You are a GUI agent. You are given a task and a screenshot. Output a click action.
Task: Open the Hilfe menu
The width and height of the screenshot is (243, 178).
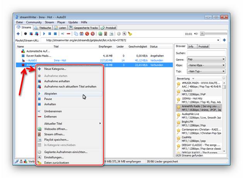coord(84,22)
